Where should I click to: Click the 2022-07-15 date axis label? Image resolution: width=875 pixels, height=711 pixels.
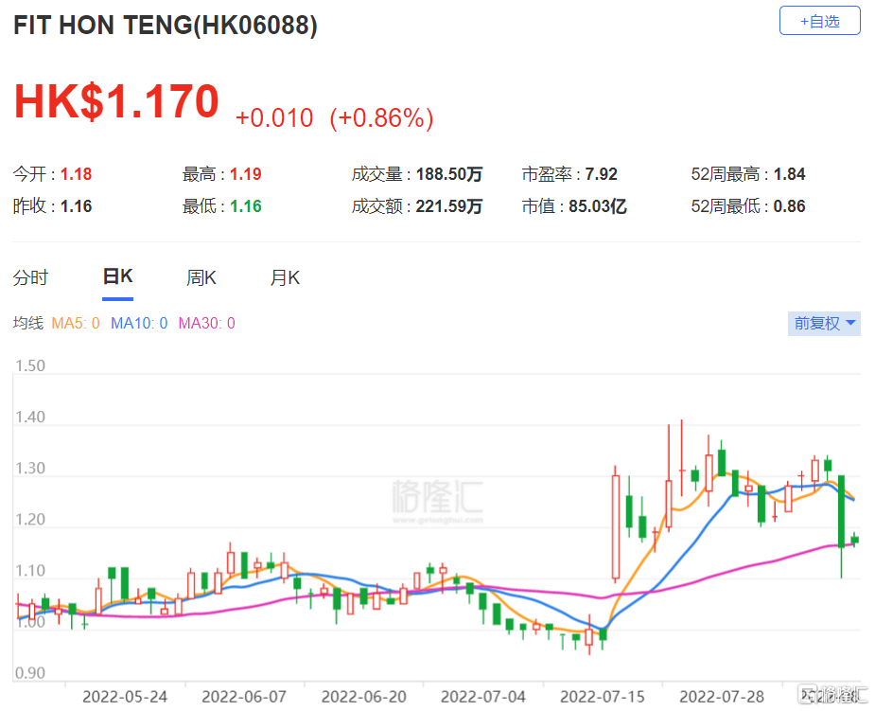tap(603, 697)
